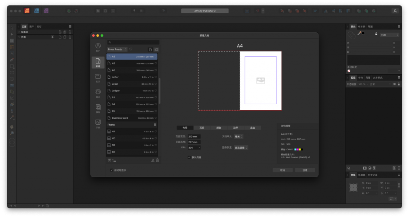The width and height of the screenshot is (409, 217).
Task: Switch to the 布局 layout tab
Action: point(185,128)
